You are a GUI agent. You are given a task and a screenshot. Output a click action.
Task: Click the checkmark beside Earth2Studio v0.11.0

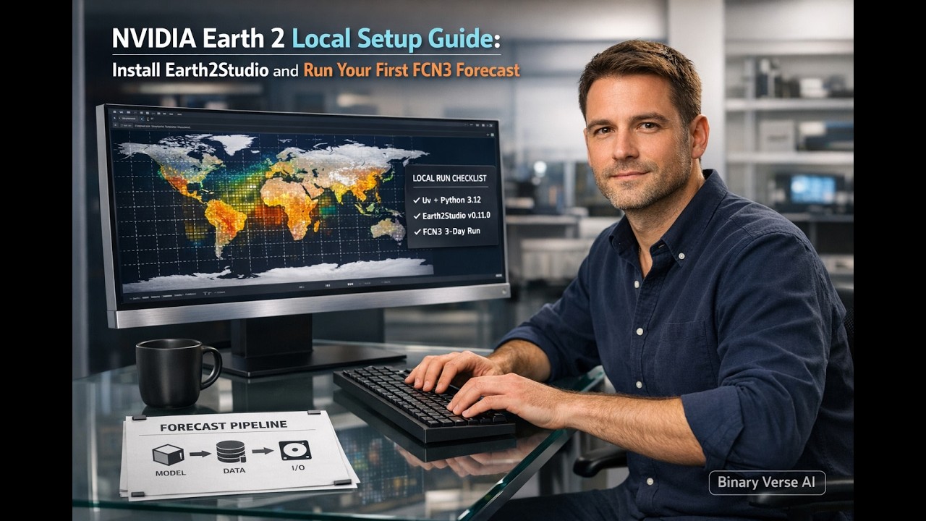point(417,215)
